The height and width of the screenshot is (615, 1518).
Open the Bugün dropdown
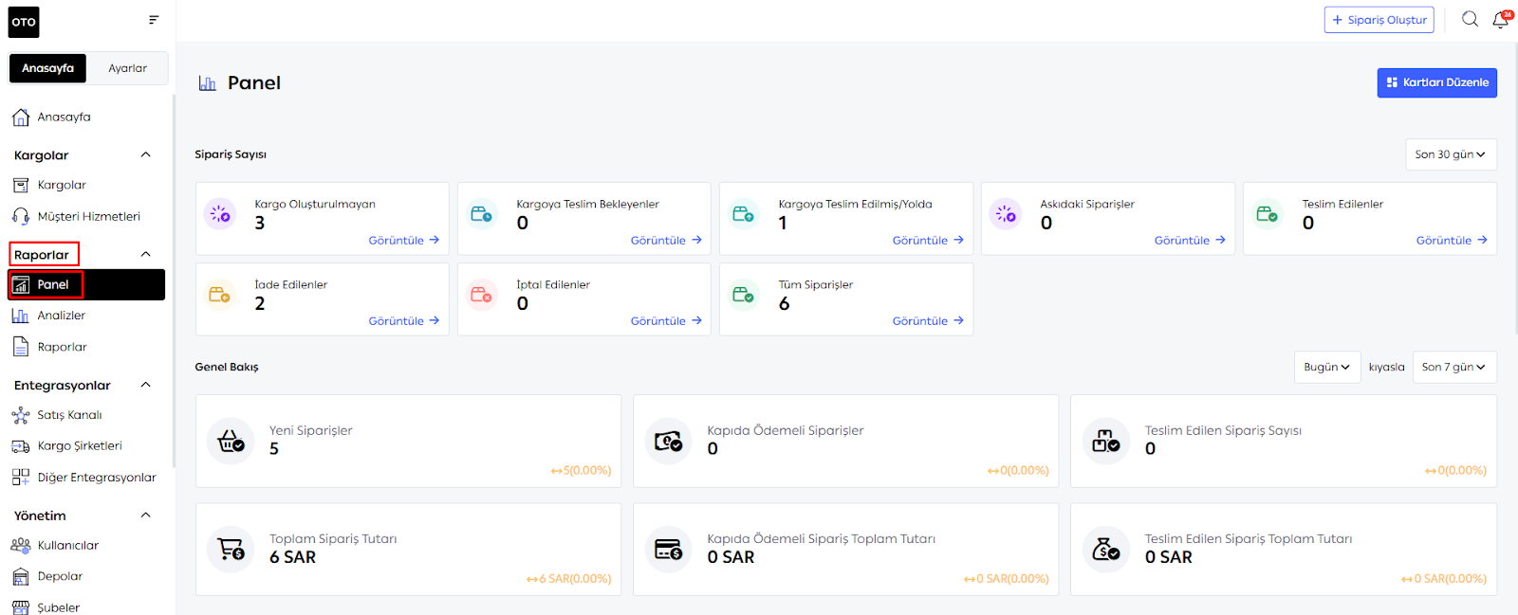tap(1327, 368)
